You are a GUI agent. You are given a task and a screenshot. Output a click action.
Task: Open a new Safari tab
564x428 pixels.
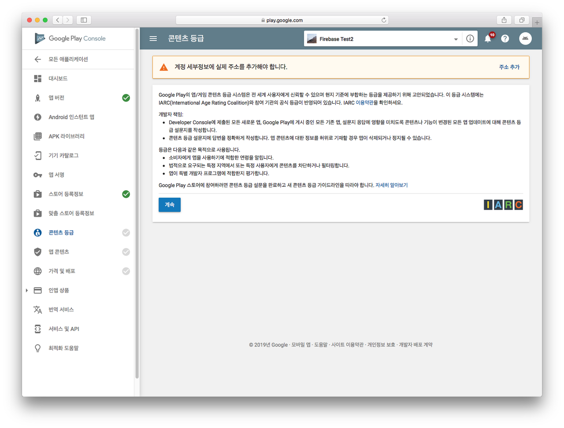[x=537, y=22]
